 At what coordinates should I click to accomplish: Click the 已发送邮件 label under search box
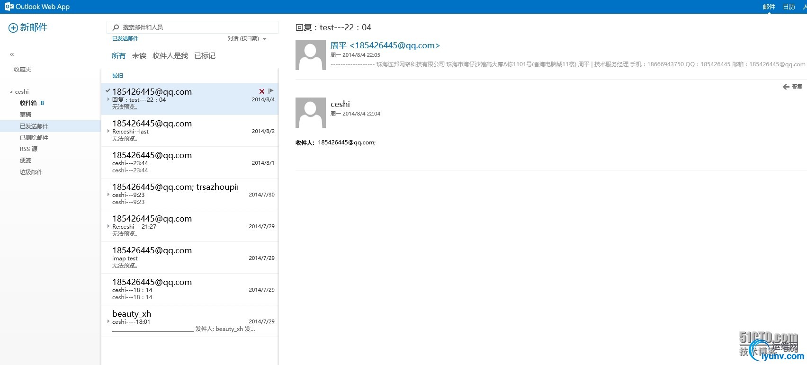click(126, 39)
